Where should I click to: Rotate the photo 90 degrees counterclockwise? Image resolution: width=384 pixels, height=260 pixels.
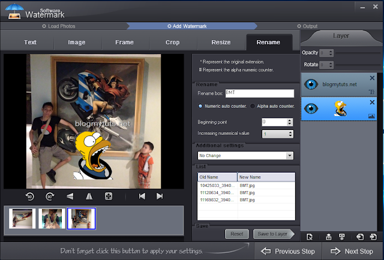coord(30,196)
